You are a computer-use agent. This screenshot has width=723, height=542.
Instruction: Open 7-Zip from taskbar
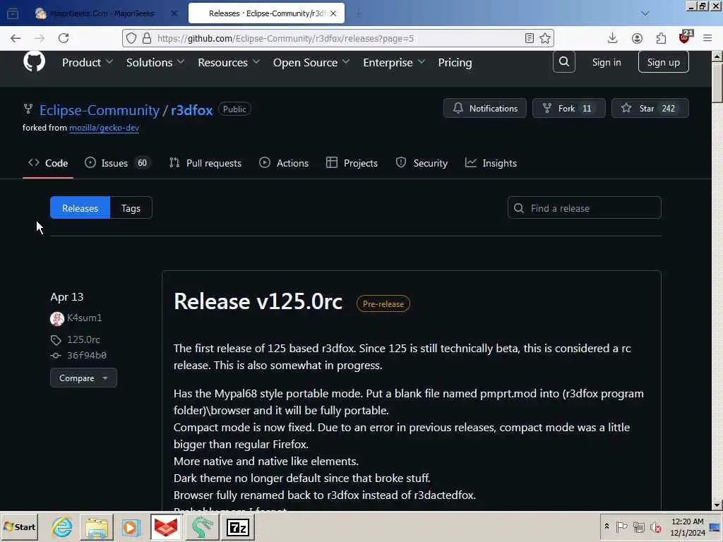point(238,526)
